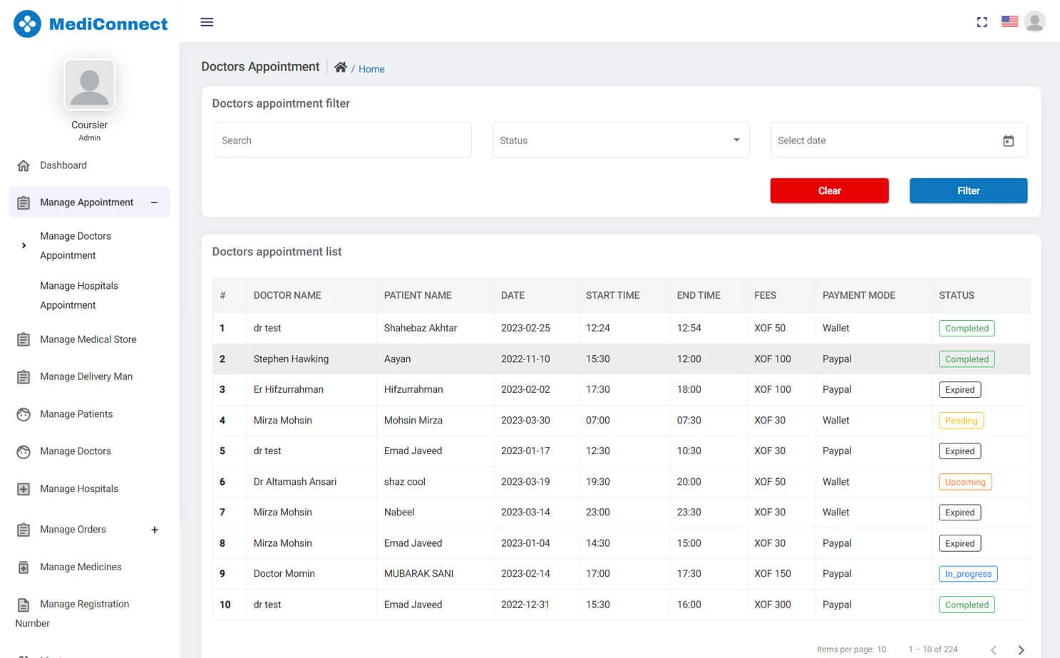Open the US flag language selector
The height and width of the screenshot is (658, 1060).
tap(1009, 21)
